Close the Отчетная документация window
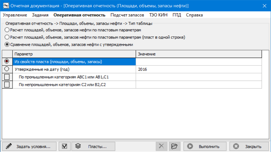The height and width of the screenshot is (152, 271). tap(265, 6)
